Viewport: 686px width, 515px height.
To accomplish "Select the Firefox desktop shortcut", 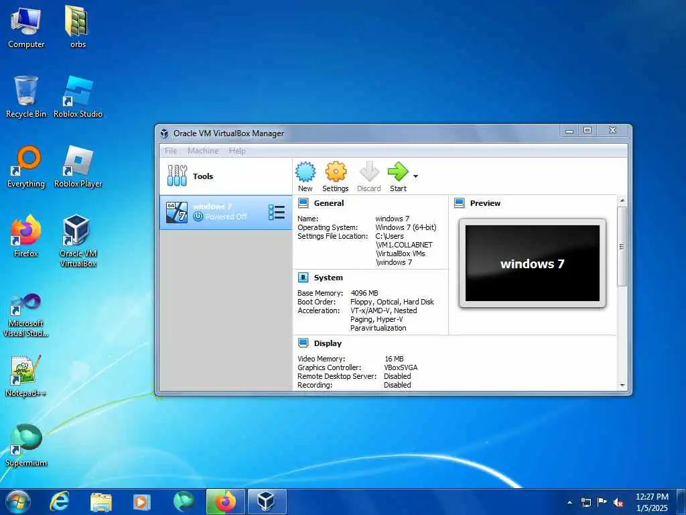I will point(26,236).
